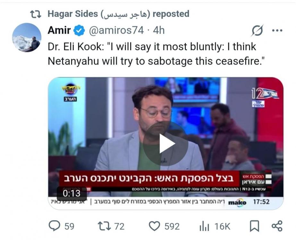The width and height of the screenshot is (296, 240).
Task: Click the 592 likes count
Action: point(172,227)
